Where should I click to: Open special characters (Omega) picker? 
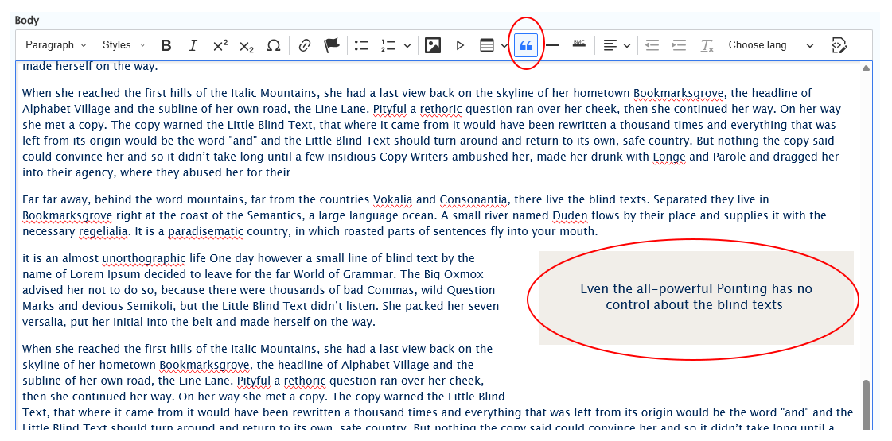(x=274, y=45)
